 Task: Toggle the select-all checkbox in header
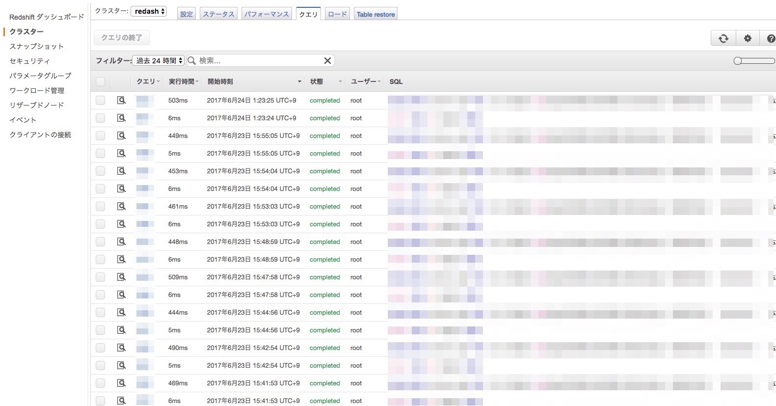[101, 81]
